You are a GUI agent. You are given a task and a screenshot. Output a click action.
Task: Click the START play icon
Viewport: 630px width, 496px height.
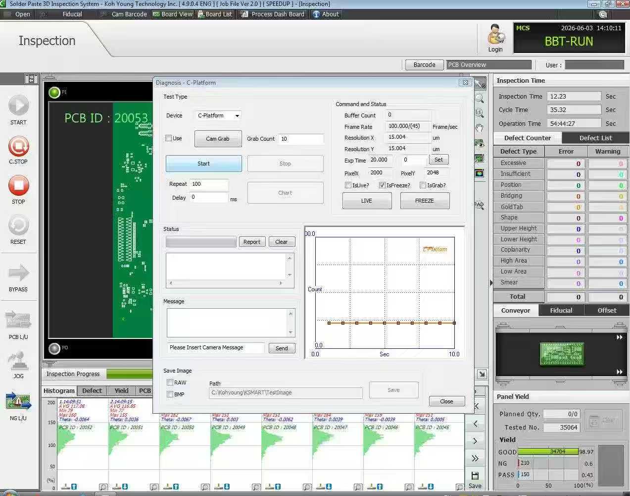click(x=19, y=106)
